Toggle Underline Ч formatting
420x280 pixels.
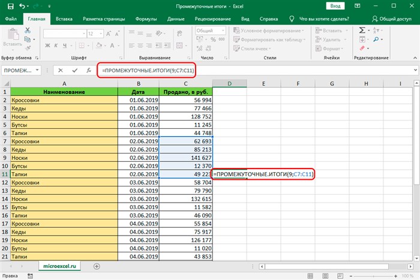[65, 46]
